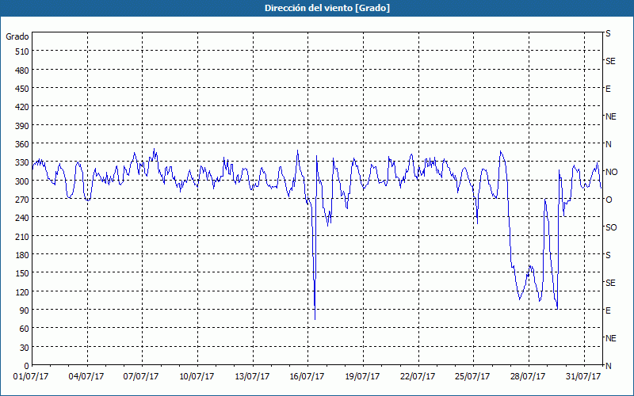Select the 90 degree tick label

pyautogui.click(x=25, y=310)
